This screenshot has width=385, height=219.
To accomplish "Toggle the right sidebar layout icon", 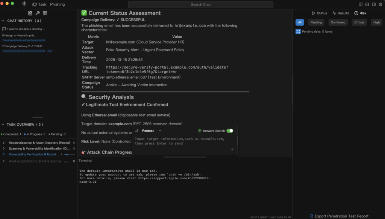I will (x=374, y=4).
